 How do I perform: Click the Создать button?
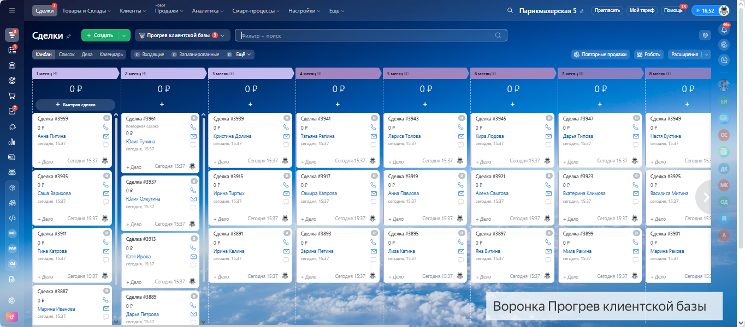(100, 35)
